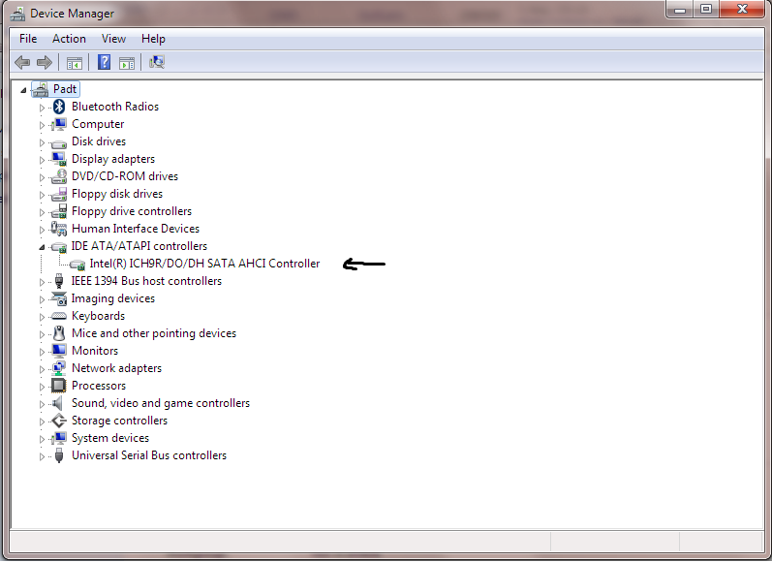Open the Action menu

[x=69, y=39]
